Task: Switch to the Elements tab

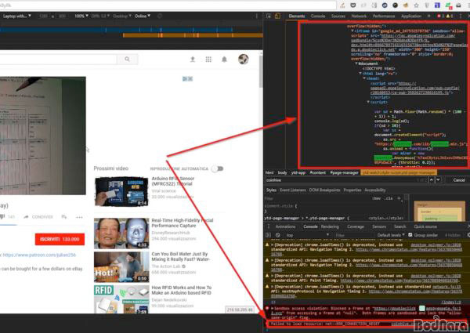Action: [297, 16]
